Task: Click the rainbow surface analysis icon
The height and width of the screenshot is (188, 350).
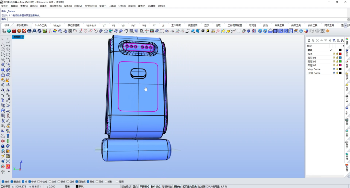Action: tap(55, 31)
